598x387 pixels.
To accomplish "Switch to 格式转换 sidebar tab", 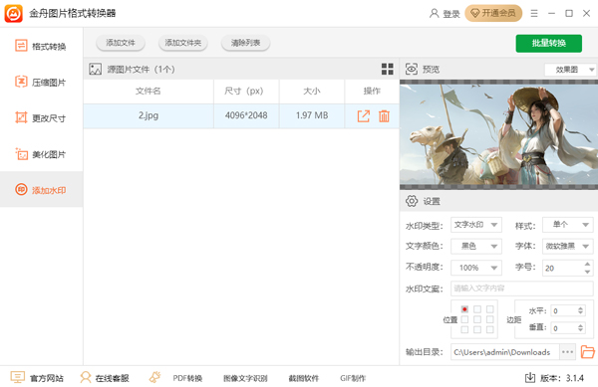I will [x=41, y=46].
